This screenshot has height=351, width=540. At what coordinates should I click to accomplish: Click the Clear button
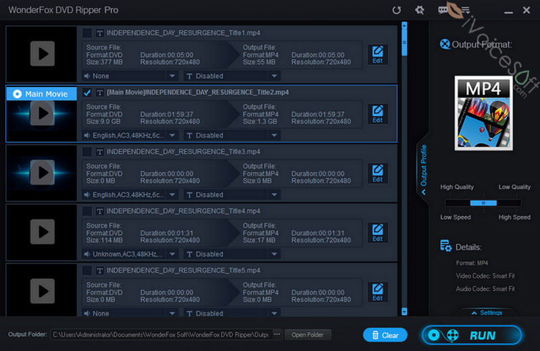(x=385, y=335)
